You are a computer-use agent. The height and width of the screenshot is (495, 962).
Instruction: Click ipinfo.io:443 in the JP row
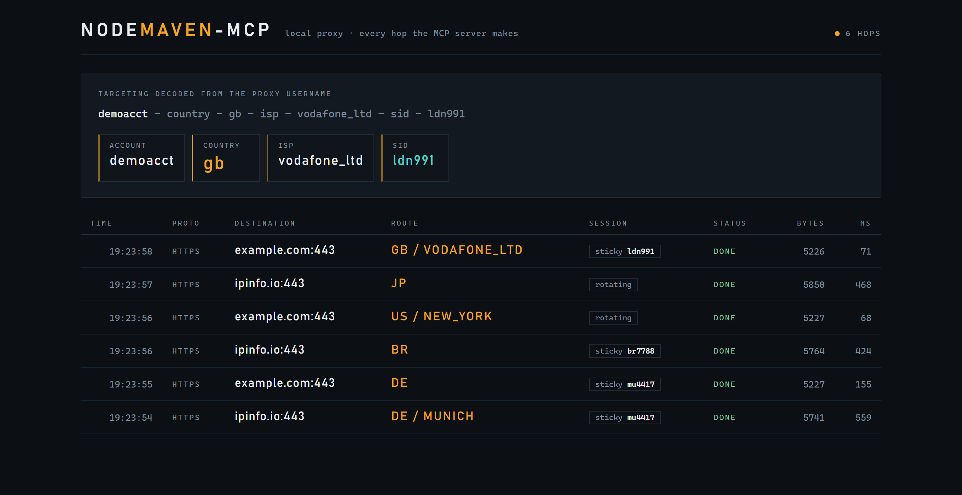click(269, 283)
